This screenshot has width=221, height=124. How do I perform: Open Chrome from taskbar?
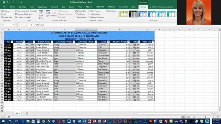[44, 121]
